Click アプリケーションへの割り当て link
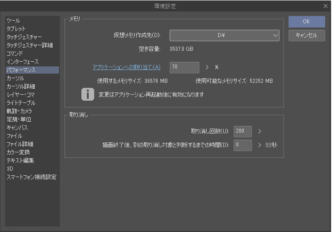This screenshot has height=232, width=332. click(x=126, y=67)
